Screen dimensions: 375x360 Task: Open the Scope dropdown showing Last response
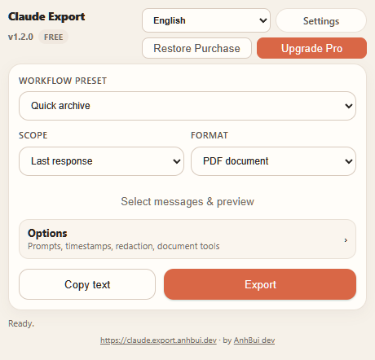pyautogui.click(x=101, y=161)
